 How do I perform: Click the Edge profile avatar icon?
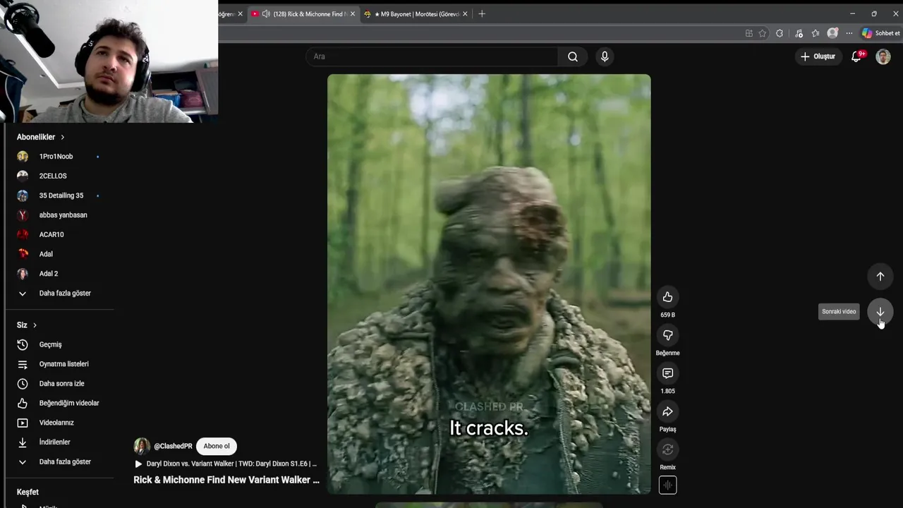[x=832, y=33]
